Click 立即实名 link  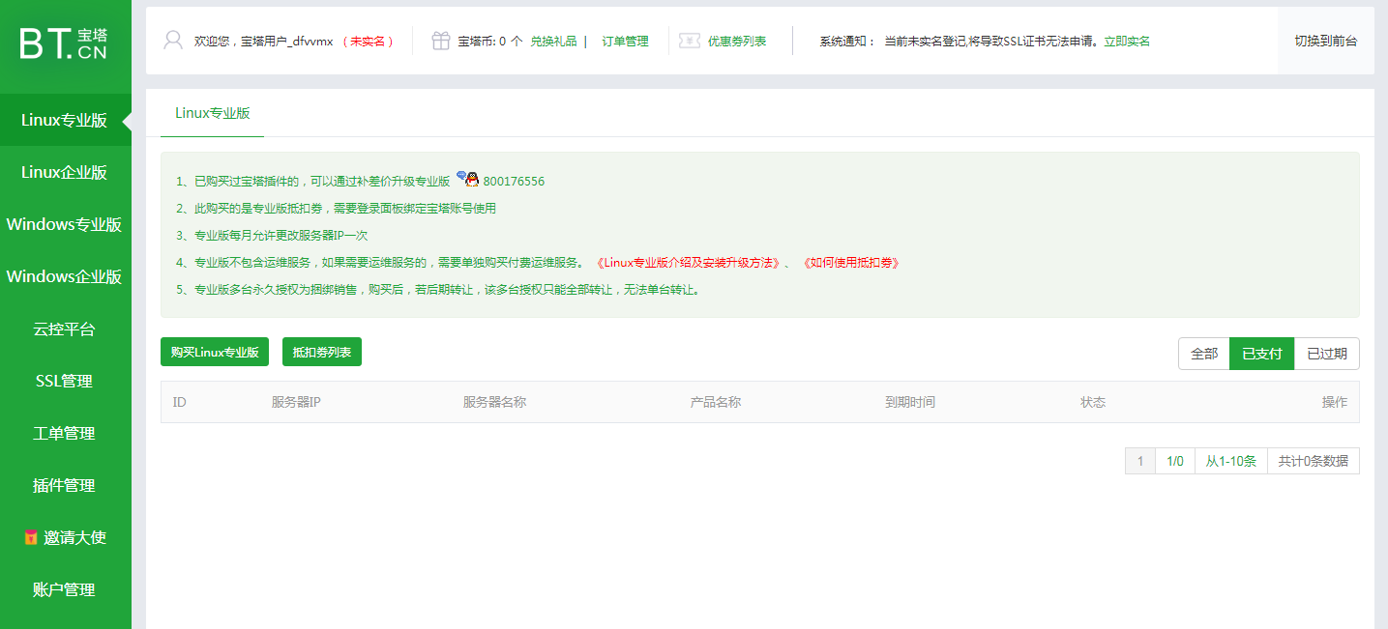[x=1127, y=42]
